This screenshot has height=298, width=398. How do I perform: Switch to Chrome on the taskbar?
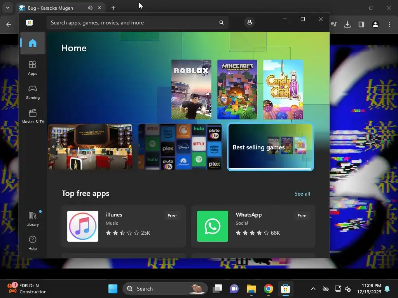point(268,289)
